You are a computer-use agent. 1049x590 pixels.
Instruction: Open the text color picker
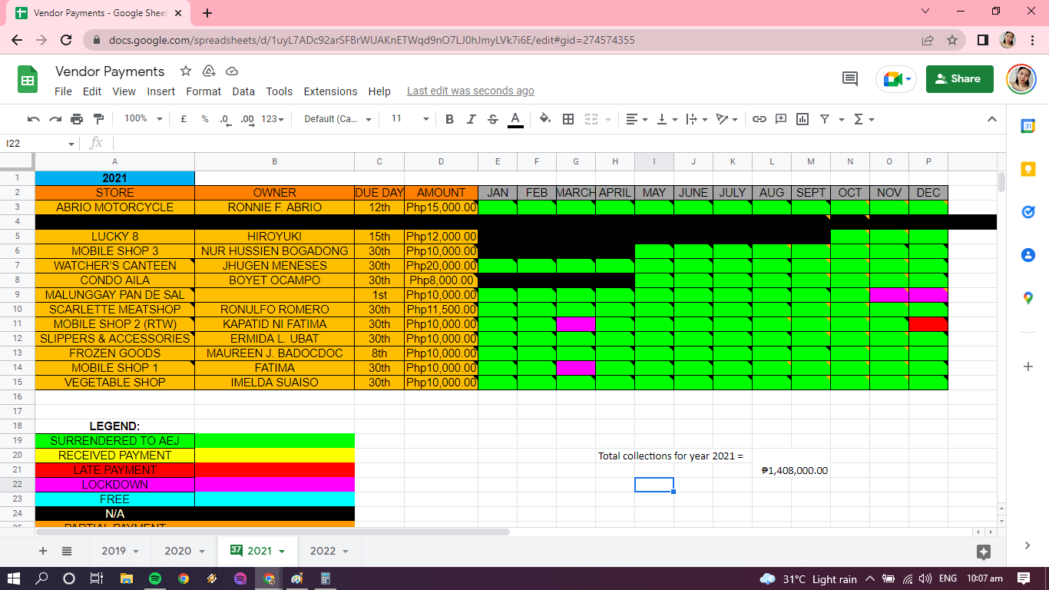[x=515, y=119]
